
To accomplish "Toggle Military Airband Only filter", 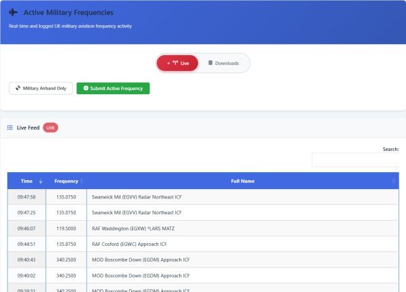I will 41,88.
